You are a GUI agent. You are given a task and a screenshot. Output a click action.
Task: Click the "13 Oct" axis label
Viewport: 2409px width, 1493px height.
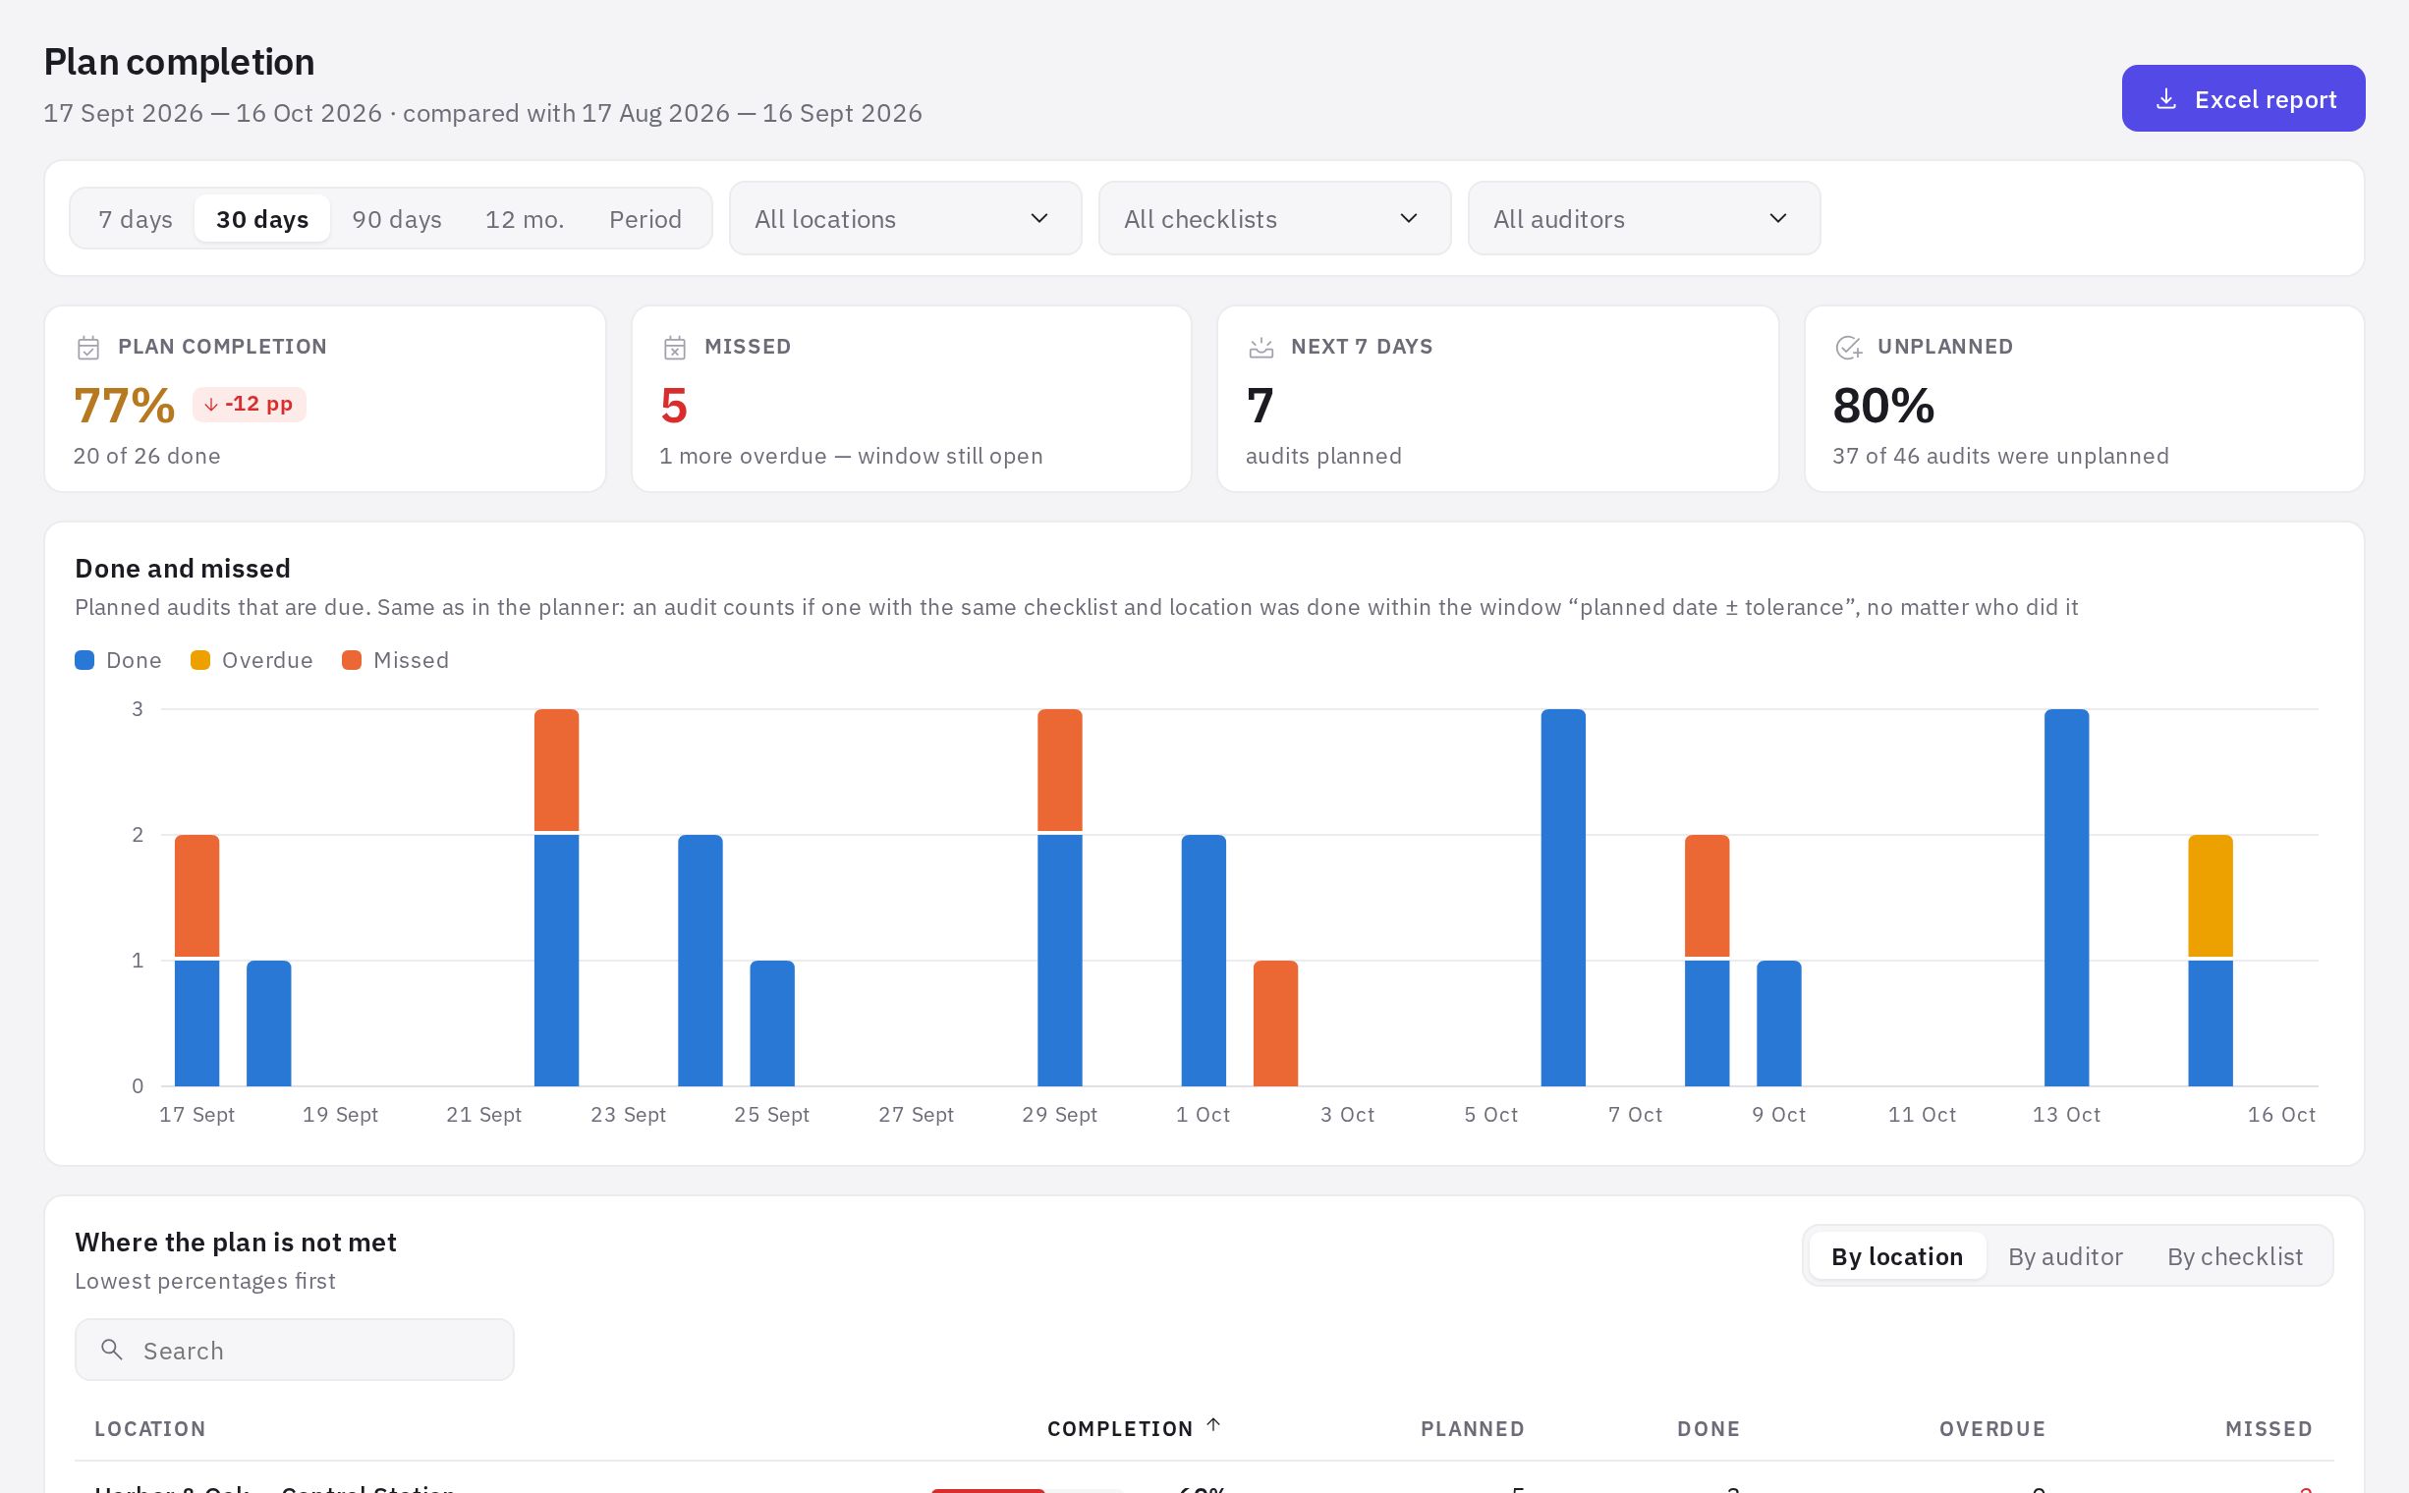pos(2066,1114)
